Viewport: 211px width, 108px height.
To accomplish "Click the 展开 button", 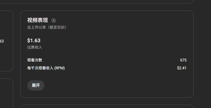I will 36,85.
